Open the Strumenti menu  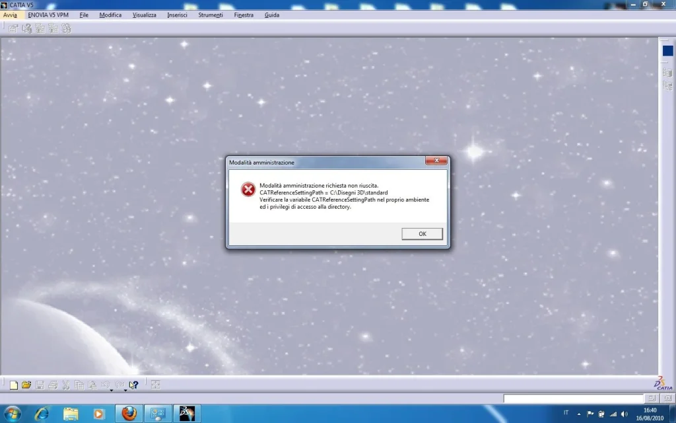pyautogui.click(x=211, y=15)
